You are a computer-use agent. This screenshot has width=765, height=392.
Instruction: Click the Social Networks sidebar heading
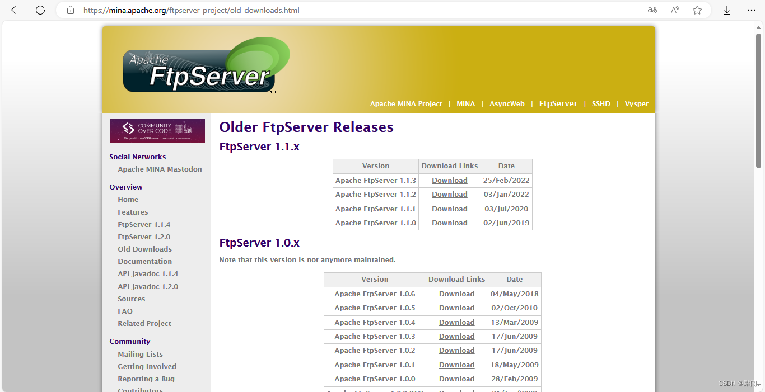(x=138, y=157)
